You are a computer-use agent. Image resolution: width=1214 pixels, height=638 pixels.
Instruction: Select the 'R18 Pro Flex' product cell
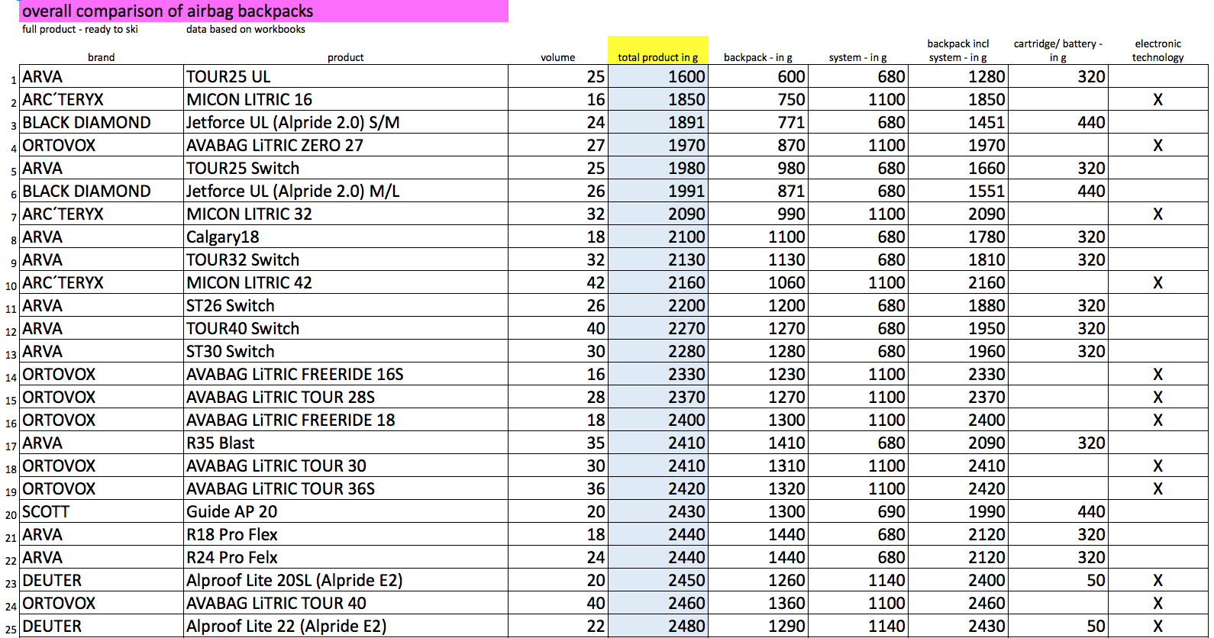pyautogui.click(x=346, y=534)
